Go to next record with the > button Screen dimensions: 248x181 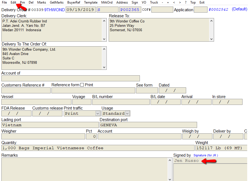[x=180, y=2]
